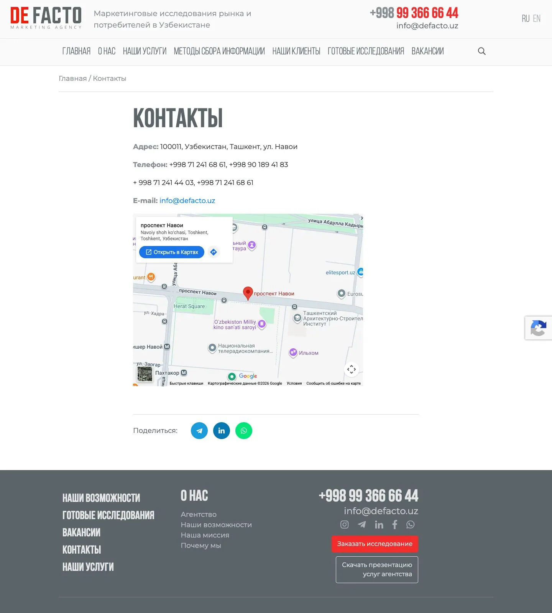Click Сообщить об ошибке на карте
The image size is (552, 613).
click(333, 383)
